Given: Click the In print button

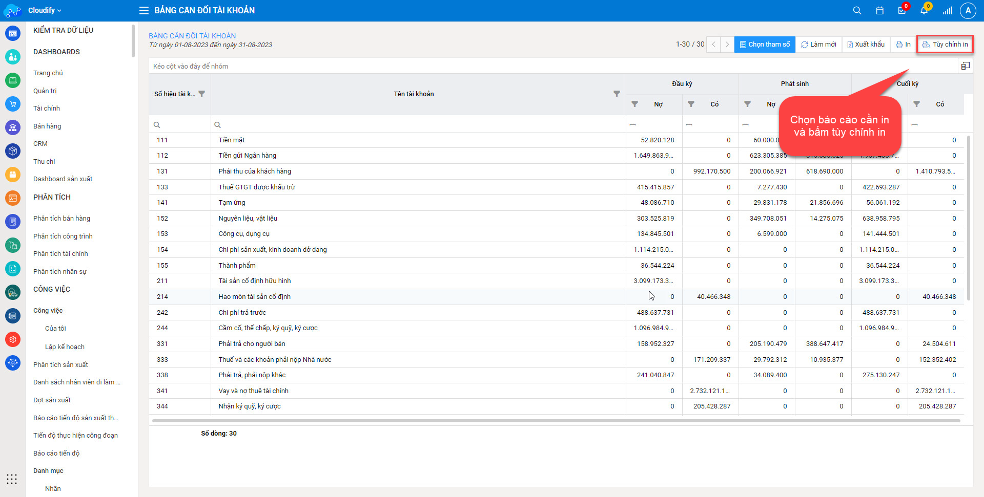Looking at the screenshot, I should point(903,45).
